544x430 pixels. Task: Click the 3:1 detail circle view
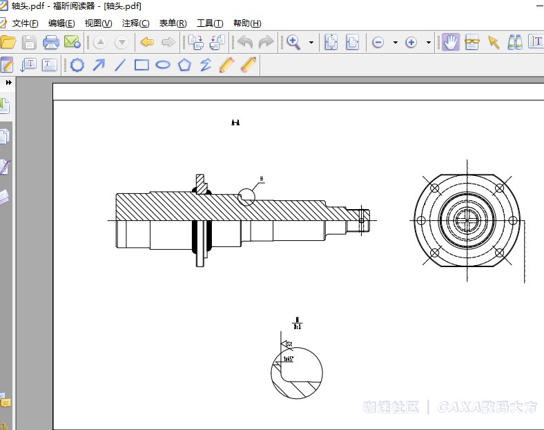click(x=297, y=373)
